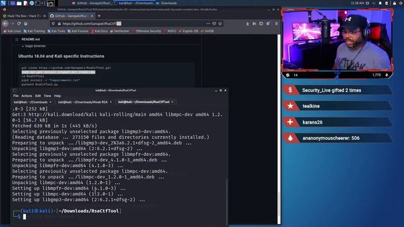
Task: Open the Kali Linux bookmark
Action: (x=13, y=31)
